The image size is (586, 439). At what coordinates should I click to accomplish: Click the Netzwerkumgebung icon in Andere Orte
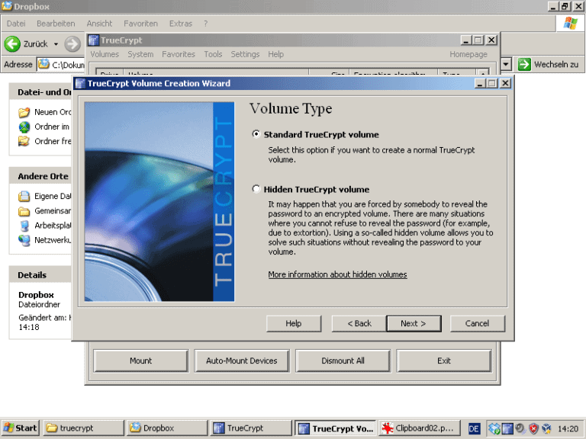[x=24, y=240]
